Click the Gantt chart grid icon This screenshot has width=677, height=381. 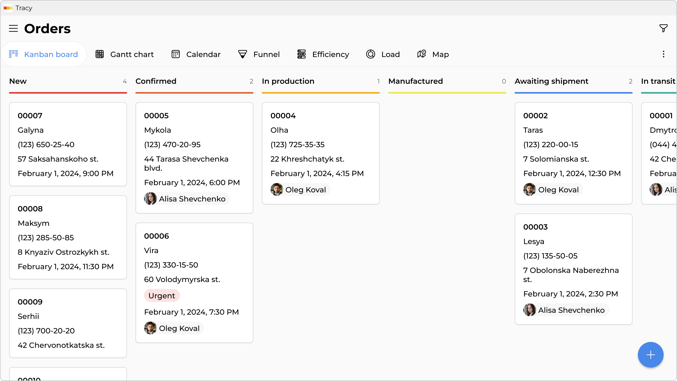coord(100,54)
